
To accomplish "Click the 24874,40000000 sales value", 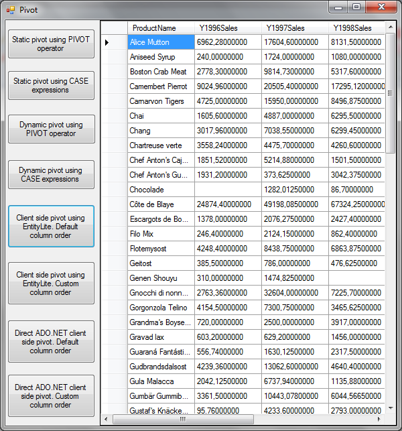I will click(x=228, y=204).
